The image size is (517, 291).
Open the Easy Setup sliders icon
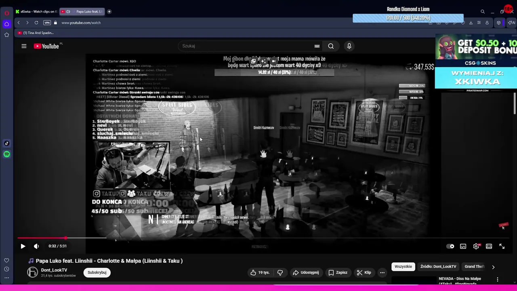[479, 23]
